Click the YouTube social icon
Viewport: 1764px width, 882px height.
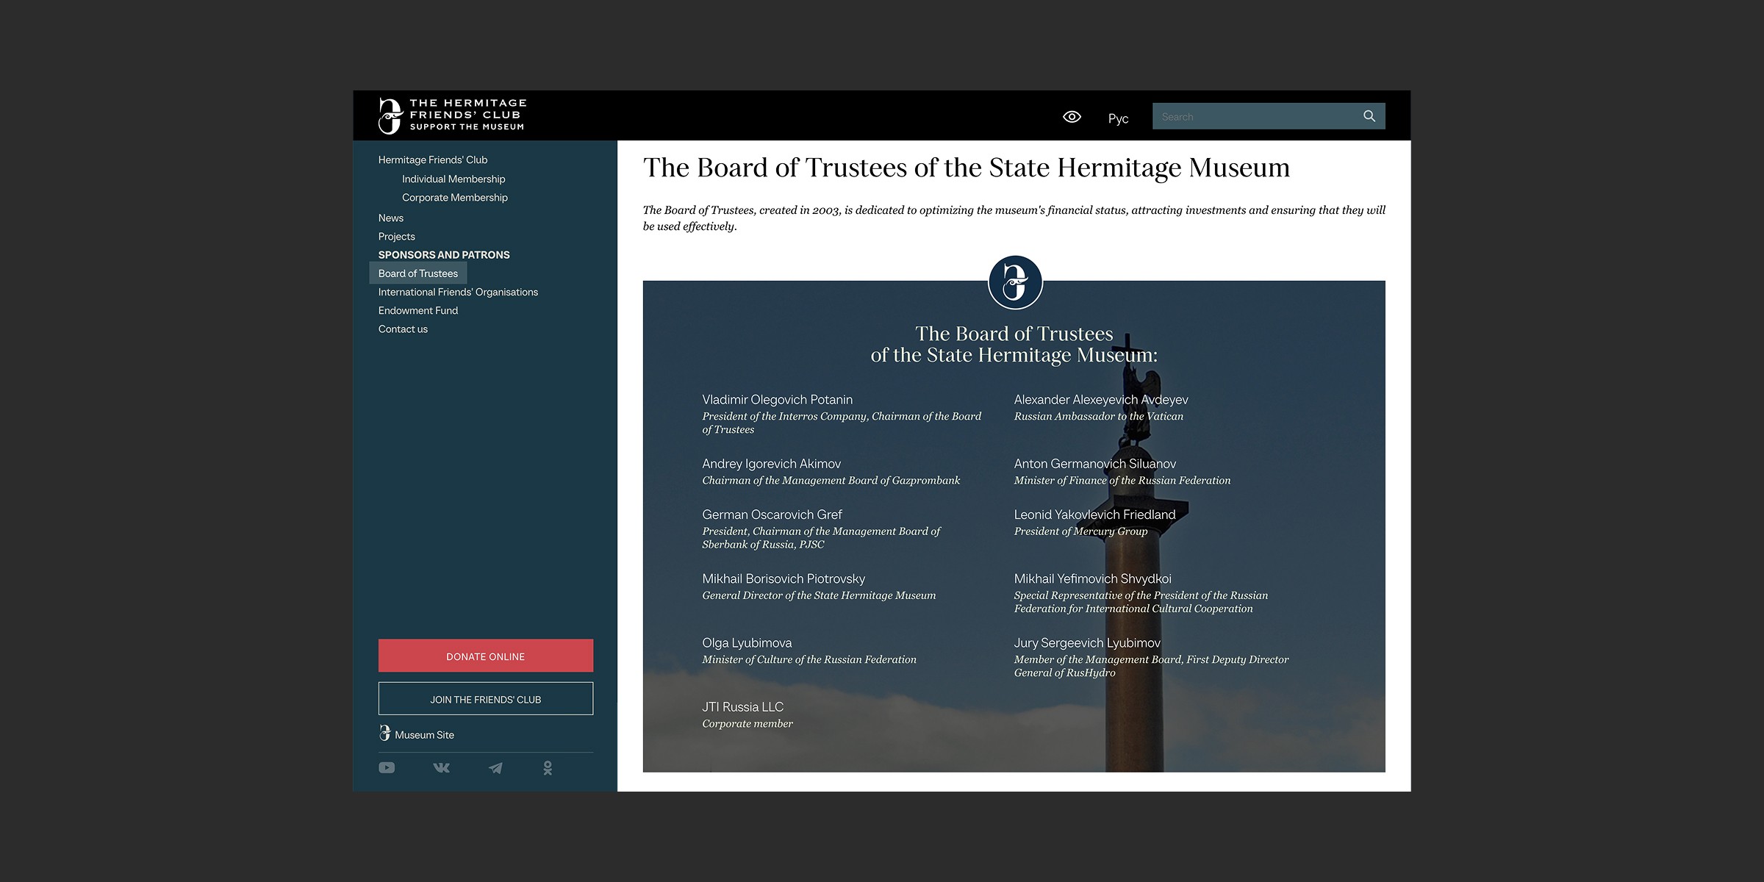(x=387, y=768)
